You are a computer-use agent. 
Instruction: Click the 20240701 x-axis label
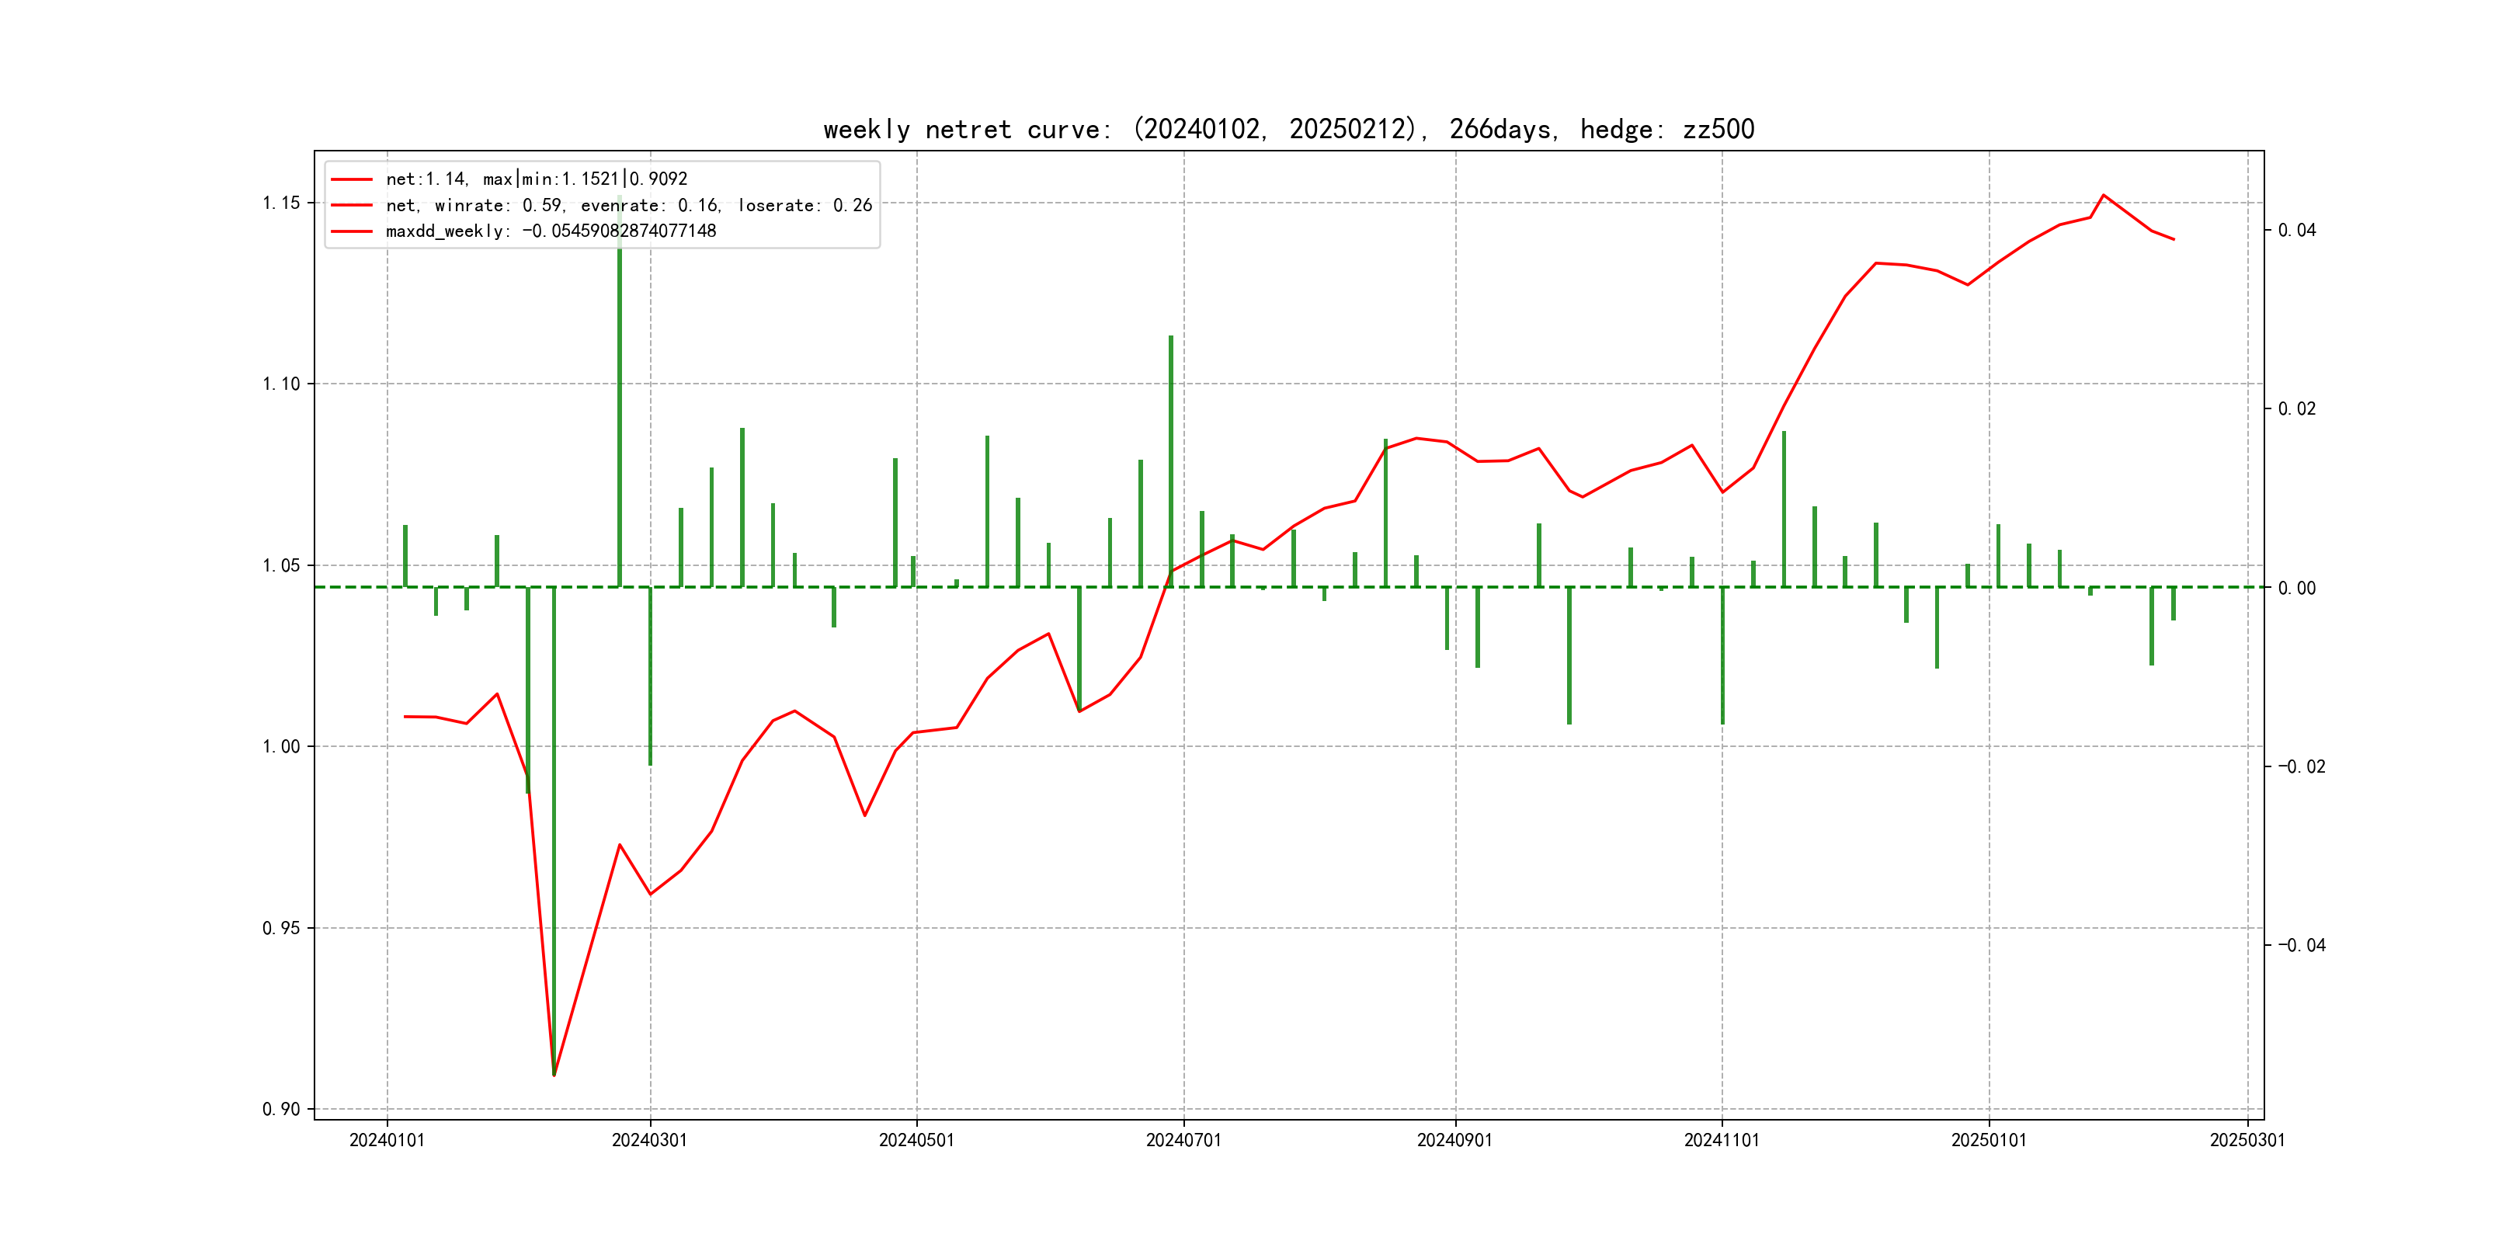[1183, 1140]
